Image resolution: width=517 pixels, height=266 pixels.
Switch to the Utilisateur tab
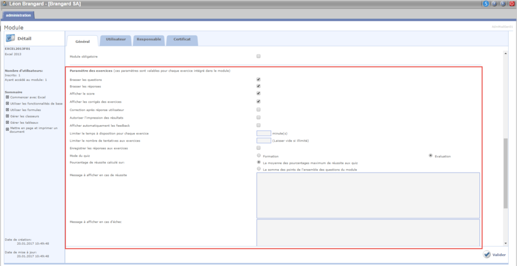click(115, 39)
